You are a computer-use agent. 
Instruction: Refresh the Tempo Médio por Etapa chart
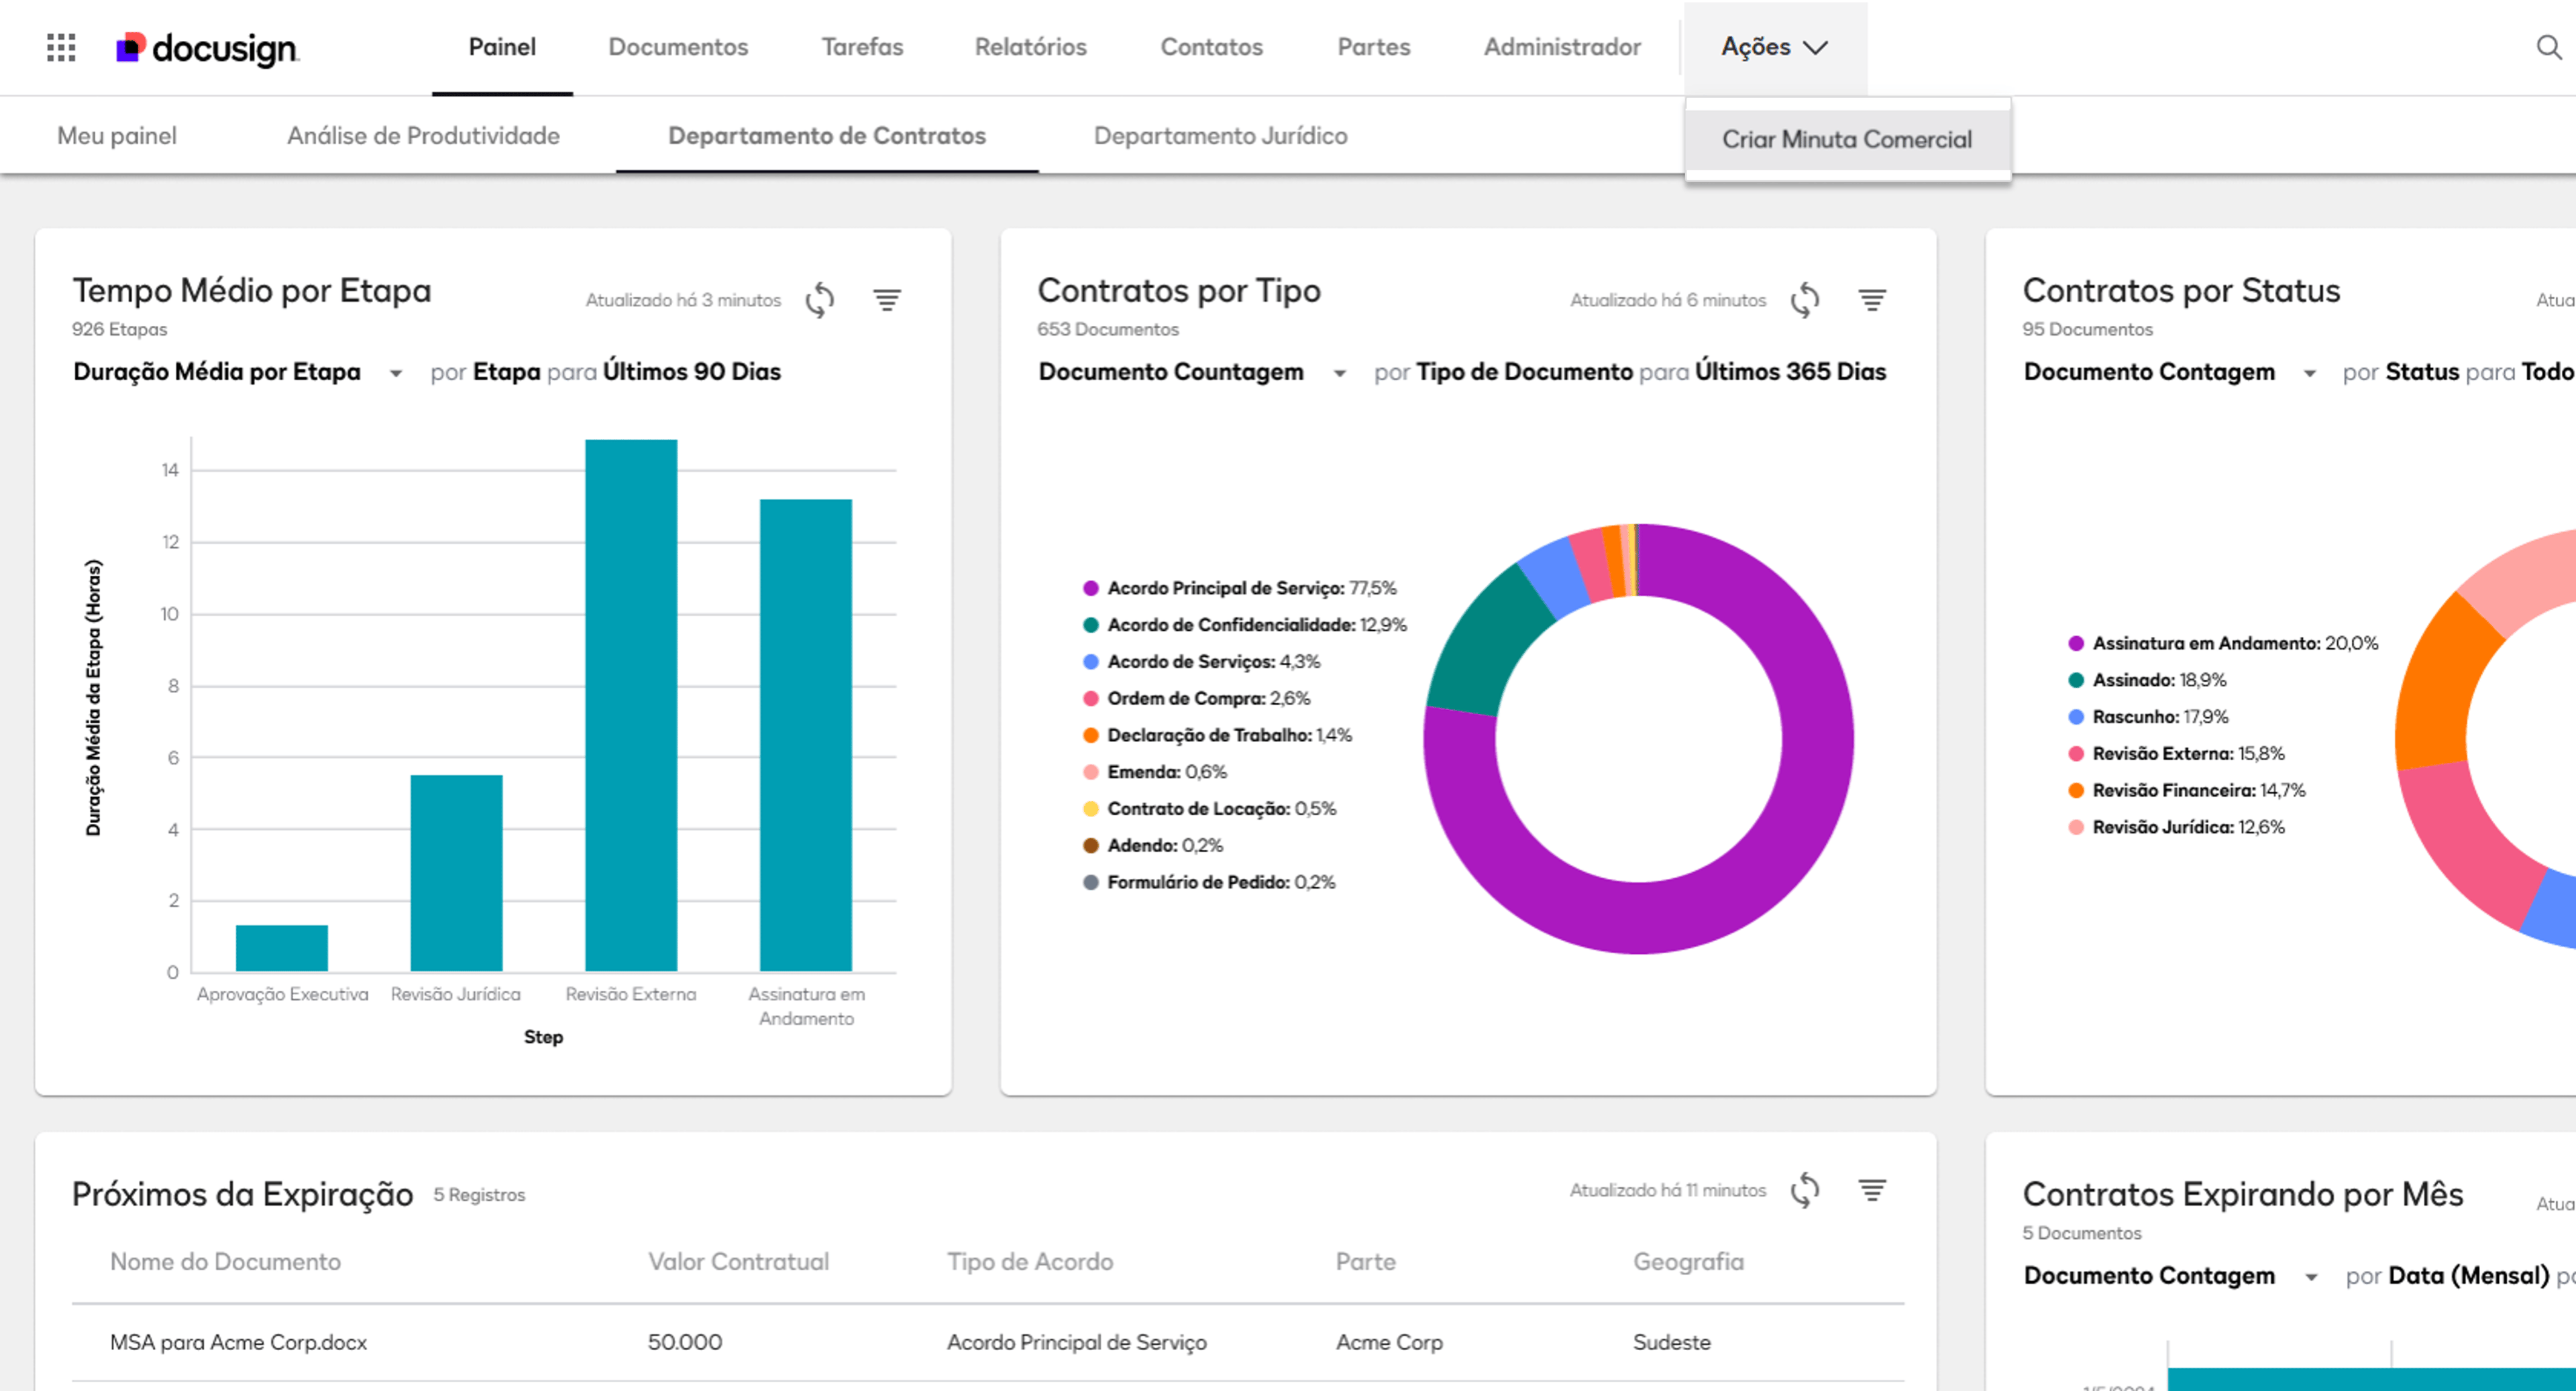click(x=819, y=300)
